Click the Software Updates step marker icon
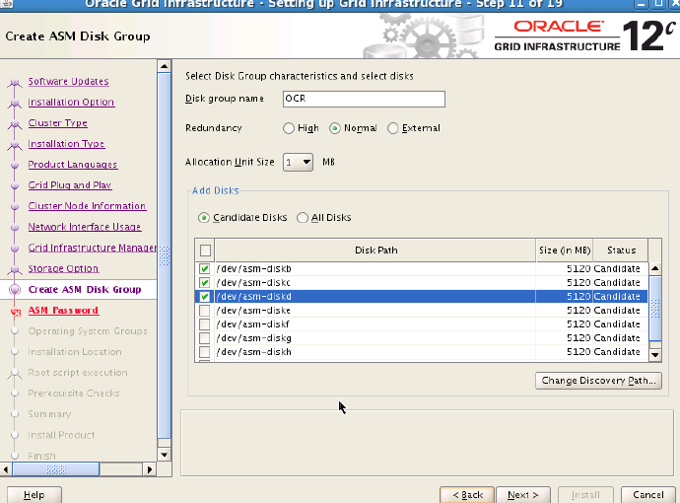The image size is (680, 503). 15,82
